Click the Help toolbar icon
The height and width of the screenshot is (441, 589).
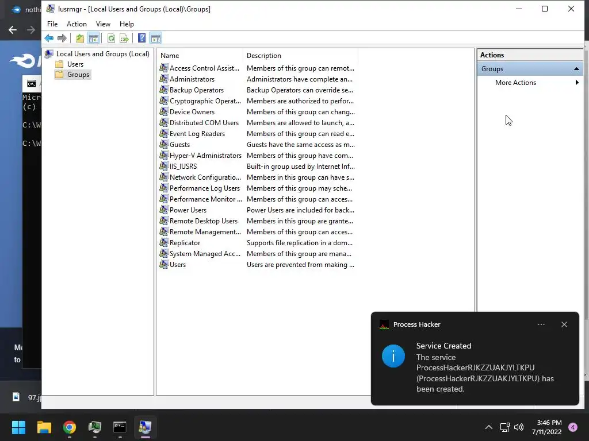141,38
